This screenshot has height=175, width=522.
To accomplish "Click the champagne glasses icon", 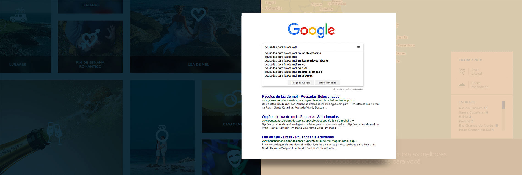I will point(54,133).
